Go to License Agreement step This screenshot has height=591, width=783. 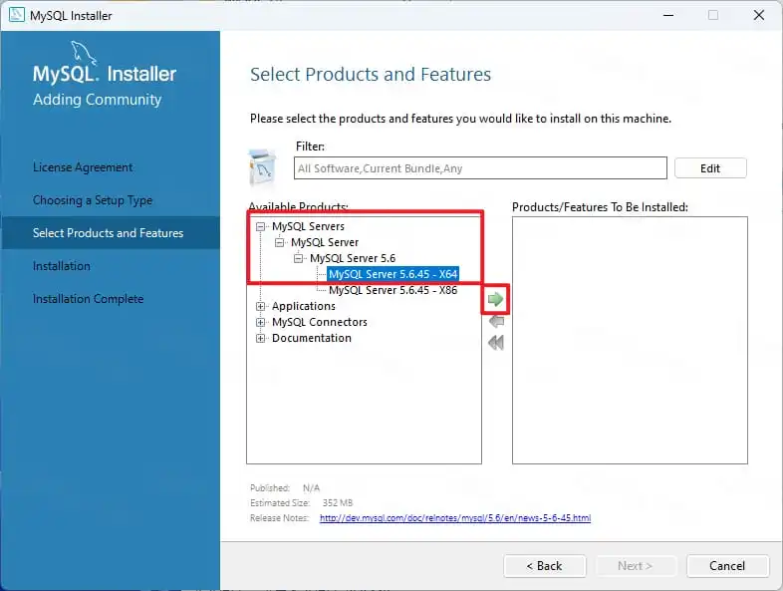[83, 167]
